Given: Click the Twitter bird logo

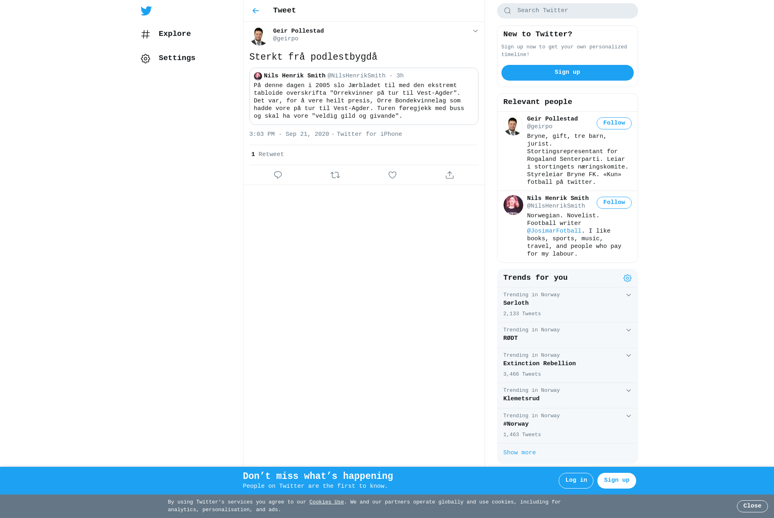Looking at the screenshot, I should [146, 11].
